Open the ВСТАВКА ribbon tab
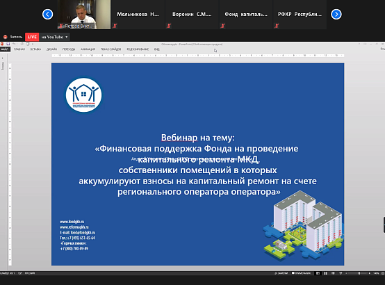The width and height of the screenshot is (385, 285). (35, 49)
